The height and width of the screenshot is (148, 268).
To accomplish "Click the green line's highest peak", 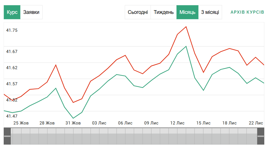I will click(186, 46).
